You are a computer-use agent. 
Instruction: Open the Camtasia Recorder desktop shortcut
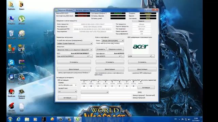tap(21, 79)
